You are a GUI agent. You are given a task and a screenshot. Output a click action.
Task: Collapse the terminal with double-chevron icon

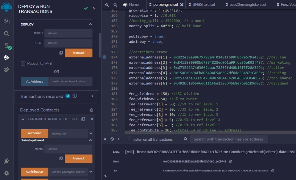click(x=105, y=139)
